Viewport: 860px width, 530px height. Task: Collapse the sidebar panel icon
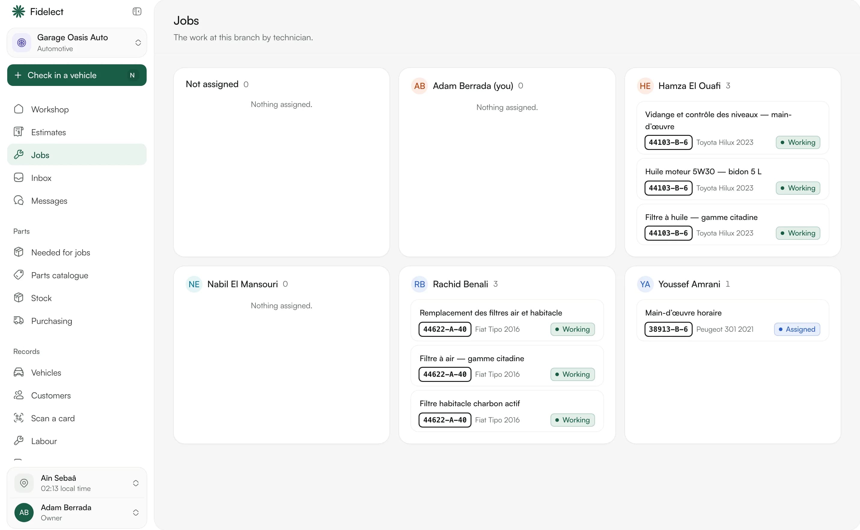[x=137, y=11]
